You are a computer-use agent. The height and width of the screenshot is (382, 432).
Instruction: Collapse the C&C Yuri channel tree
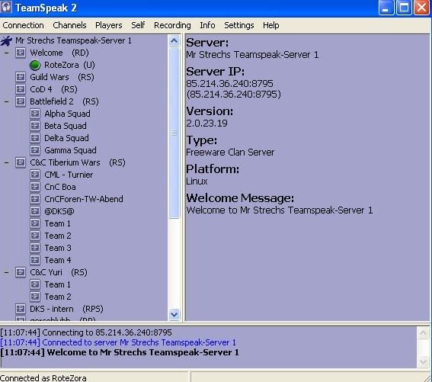(6, 272)
